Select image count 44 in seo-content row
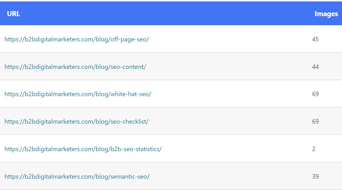The height and width of the screenshot is (190, 342). tap(315, 67)
